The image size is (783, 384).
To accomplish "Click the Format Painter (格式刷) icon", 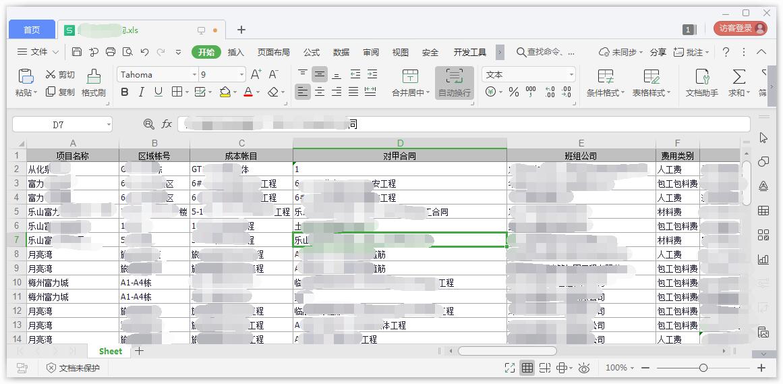I will point(94,76).
